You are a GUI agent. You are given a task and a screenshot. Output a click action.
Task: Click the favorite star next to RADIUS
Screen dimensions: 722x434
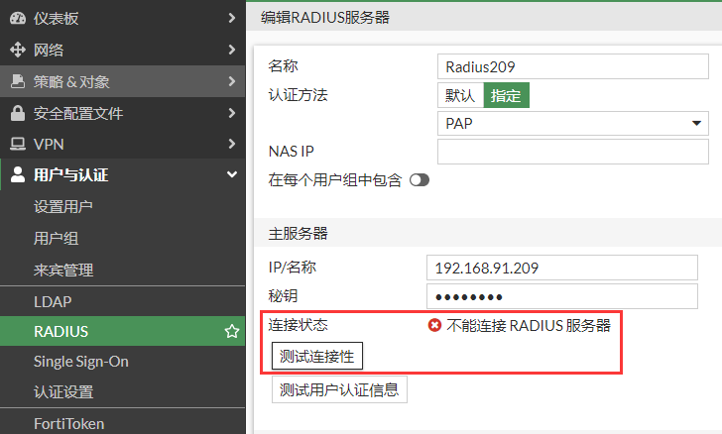tap(232, 331)
